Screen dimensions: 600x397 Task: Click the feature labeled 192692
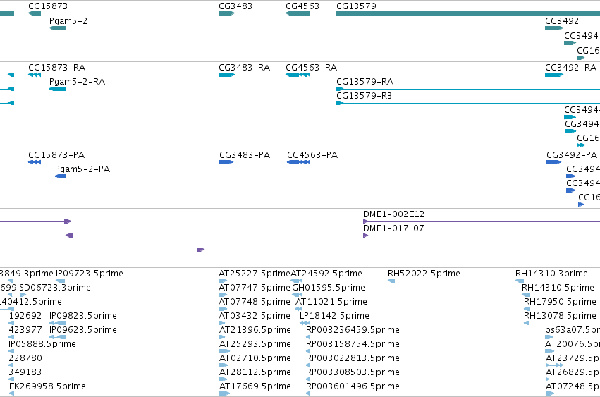click(25, 316)
